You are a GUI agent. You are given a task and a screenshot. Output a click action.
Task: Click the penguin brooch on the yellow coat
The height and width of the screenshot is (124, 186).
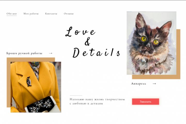[29, 81]
